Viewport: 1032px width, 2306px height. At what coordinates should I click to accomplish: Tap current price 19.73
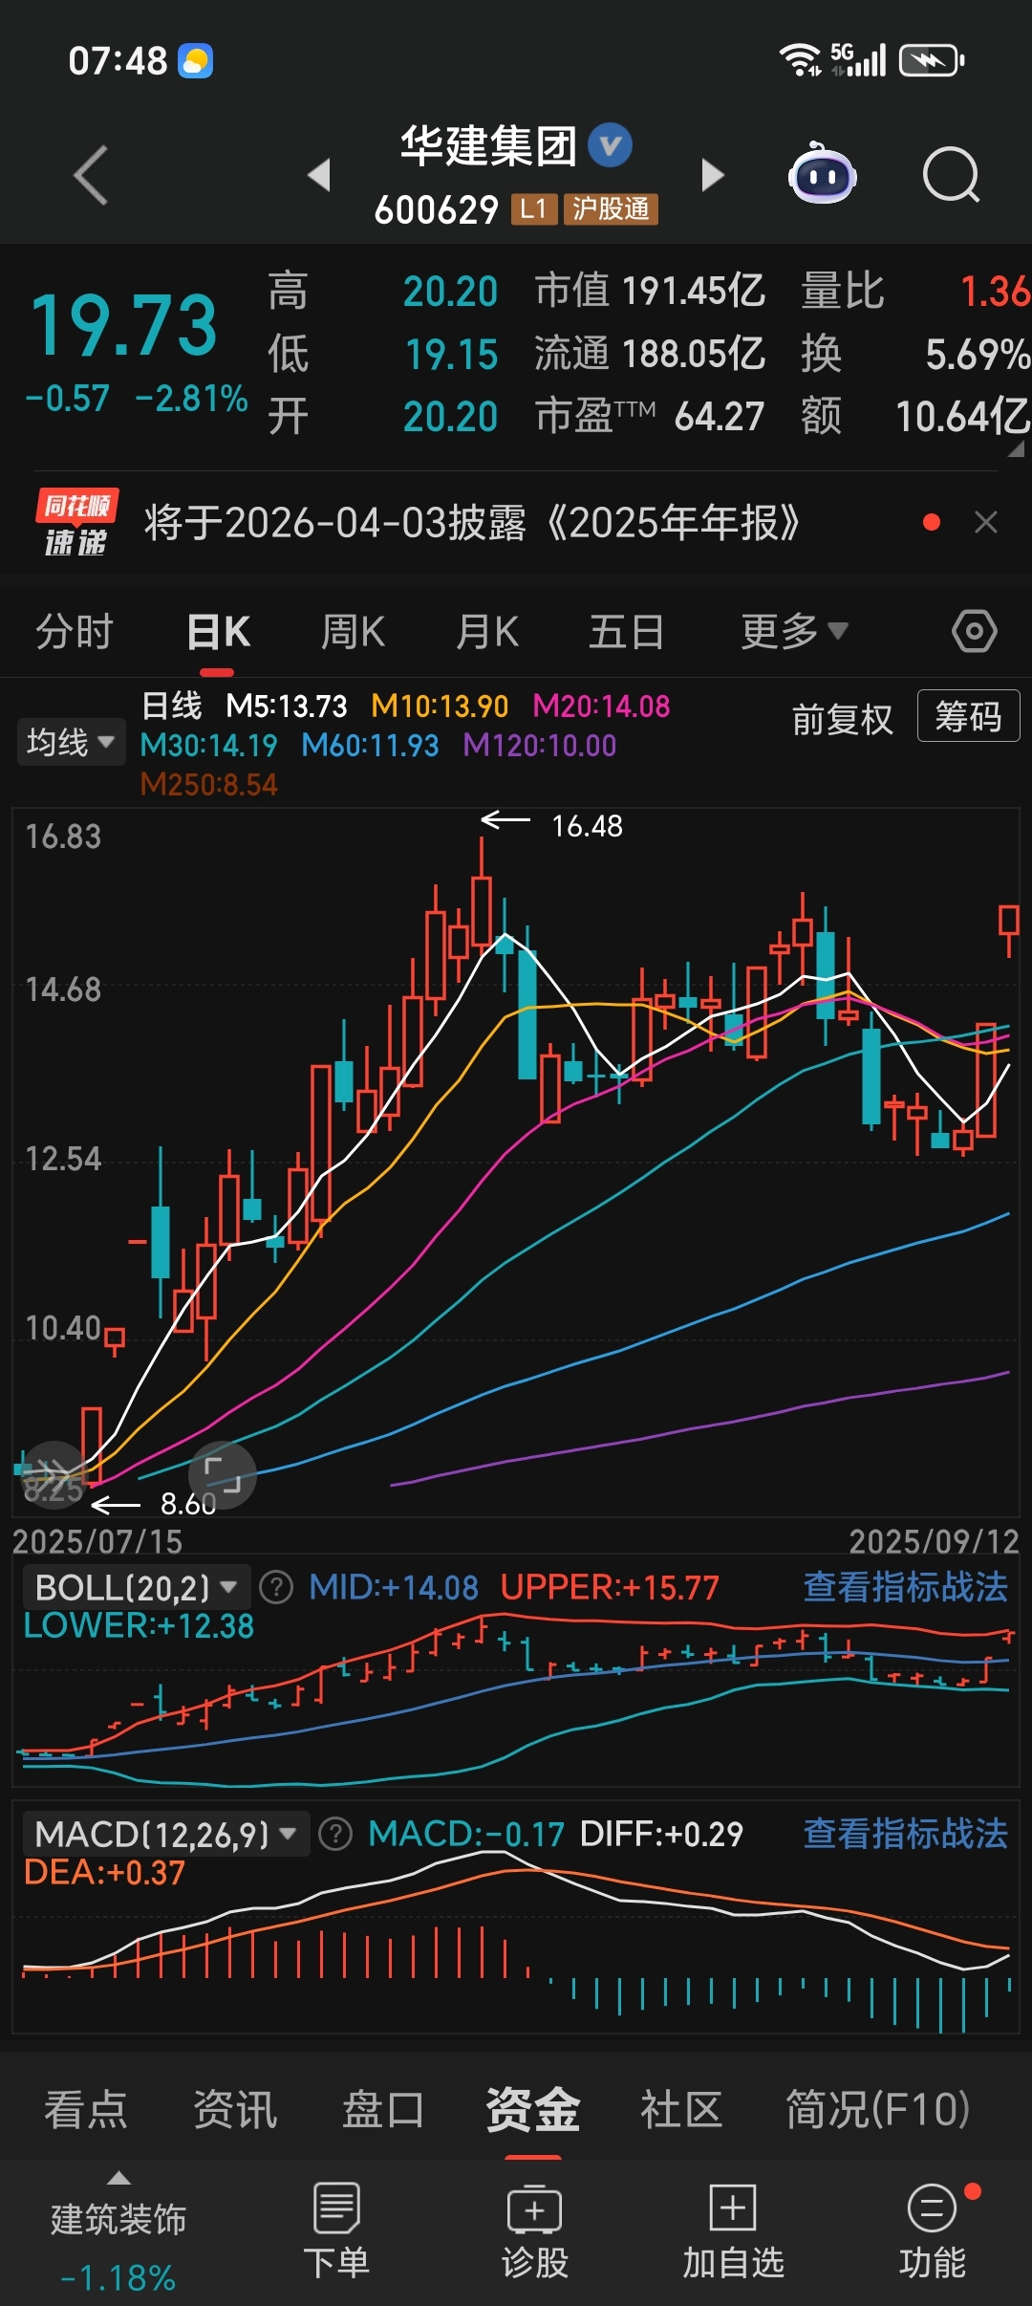tap(124, 325)
